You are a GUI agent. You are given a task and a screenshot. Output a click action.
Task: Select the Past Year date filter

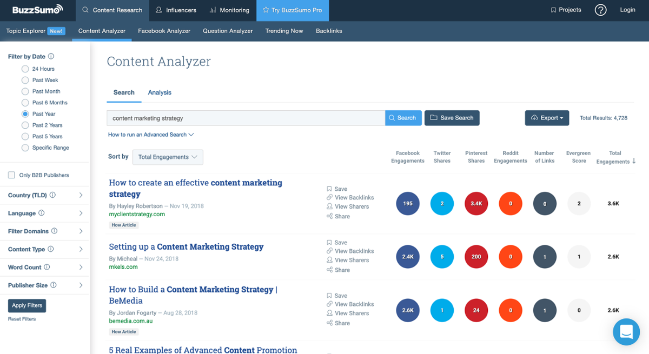(25, 114)
